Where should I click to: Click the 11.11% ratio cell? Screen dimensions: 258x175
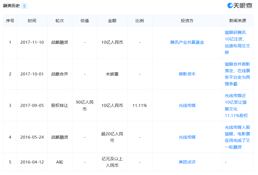(140, 106)
